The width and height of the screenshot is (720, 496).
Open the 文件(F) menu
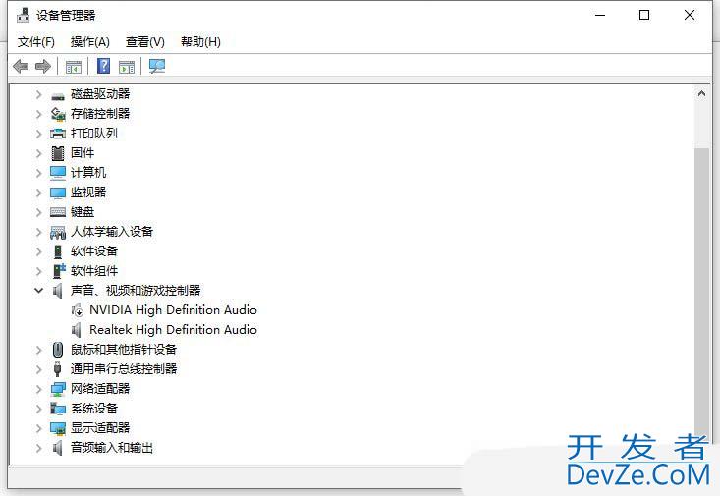click(x=36, y=42)
